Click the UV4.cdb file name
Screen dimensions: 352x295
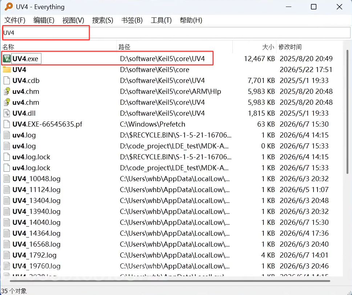click(x=26, y=80)
